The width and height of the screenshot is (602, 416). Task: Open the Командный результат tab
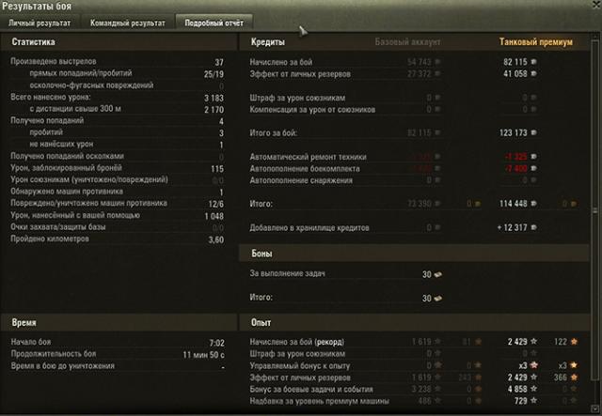pos(128,23)
